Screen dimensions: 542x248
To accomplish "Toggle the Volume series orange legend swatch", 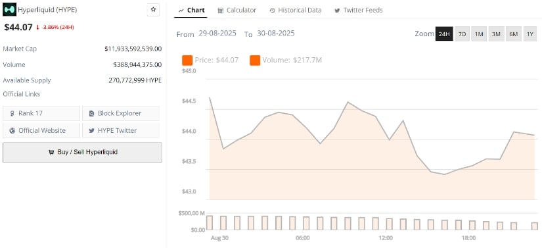I will pyautogui.click(x=255, y=60).
